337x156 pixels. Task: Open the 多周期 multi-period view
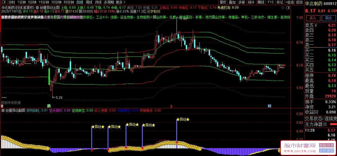coord(109,2)
